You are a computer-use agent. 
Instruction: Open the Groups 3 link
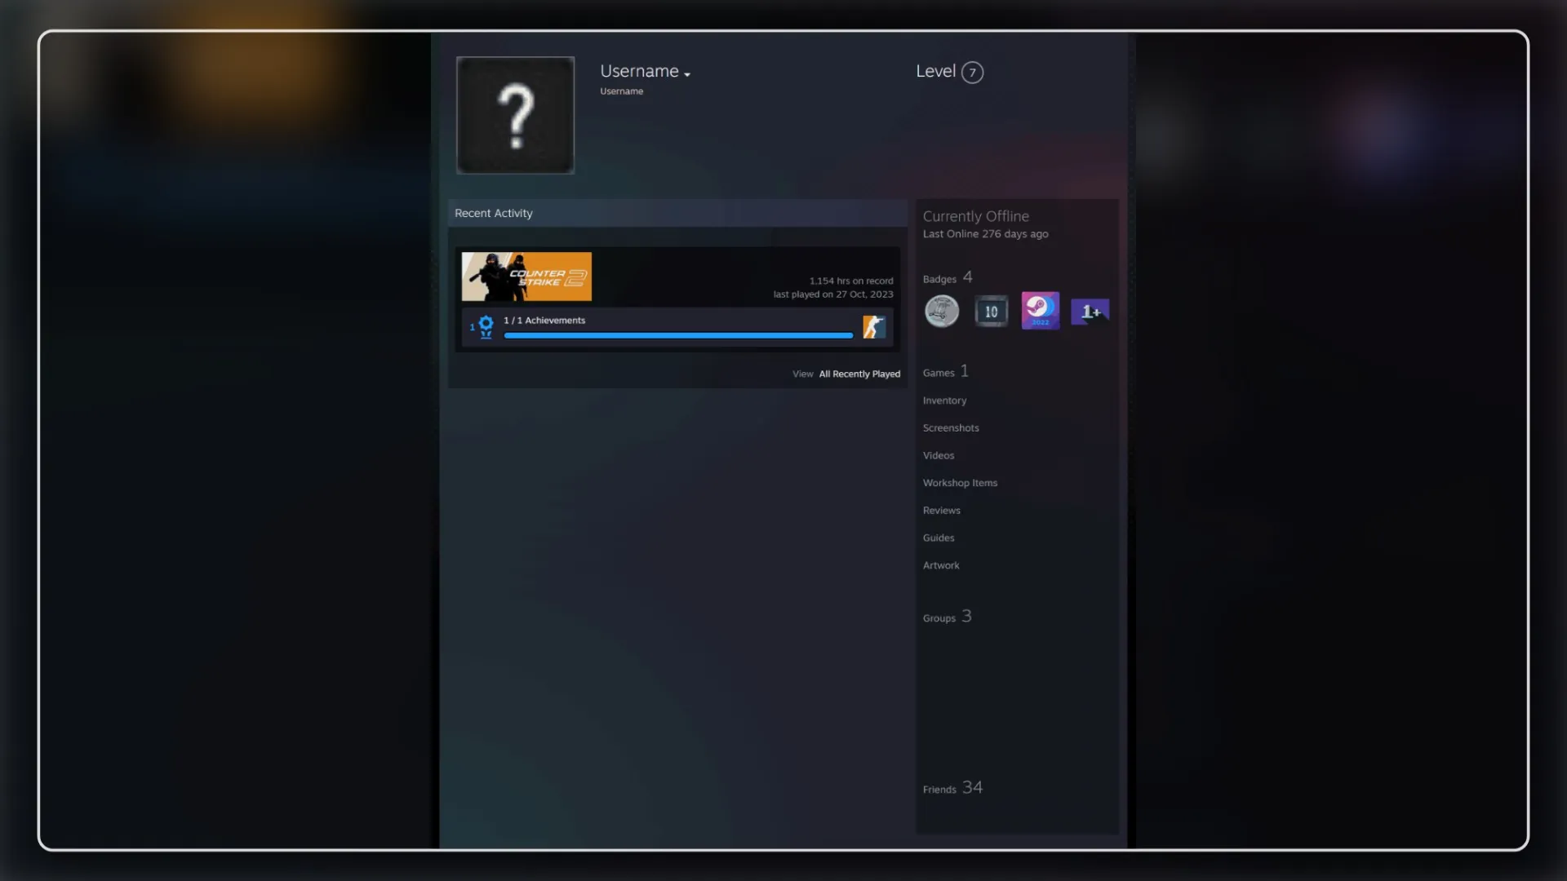coord(948,617)
